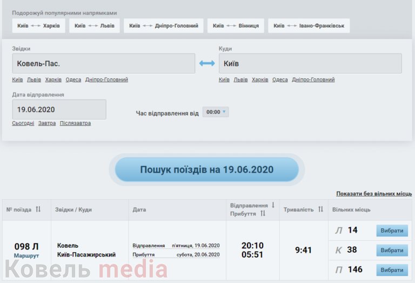Swap origin and destination stations arrow
Screen dimensions: 415x283
point(207,63)
